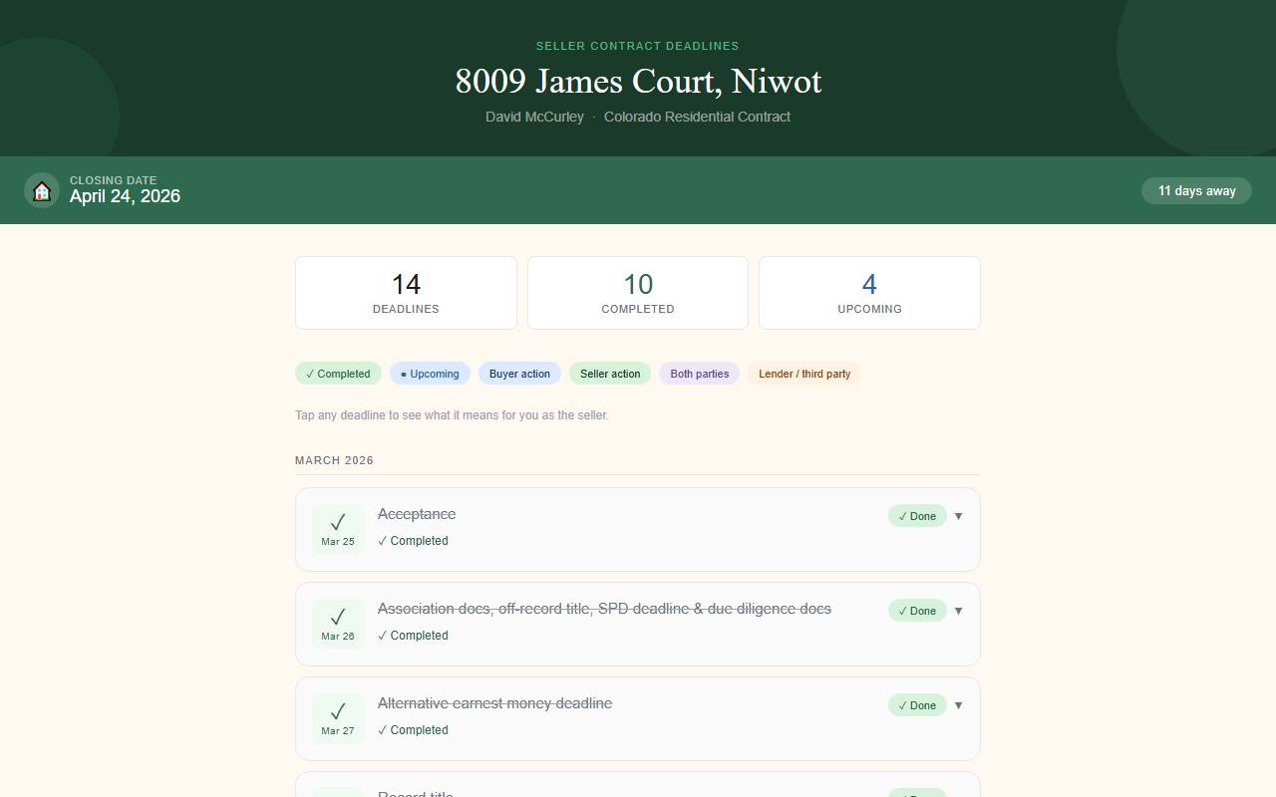This screenshot has width=1276, height=797.
Task: Click the April 24, 2026 closing date
Action: pyautogui.click(x=125, y=196)
